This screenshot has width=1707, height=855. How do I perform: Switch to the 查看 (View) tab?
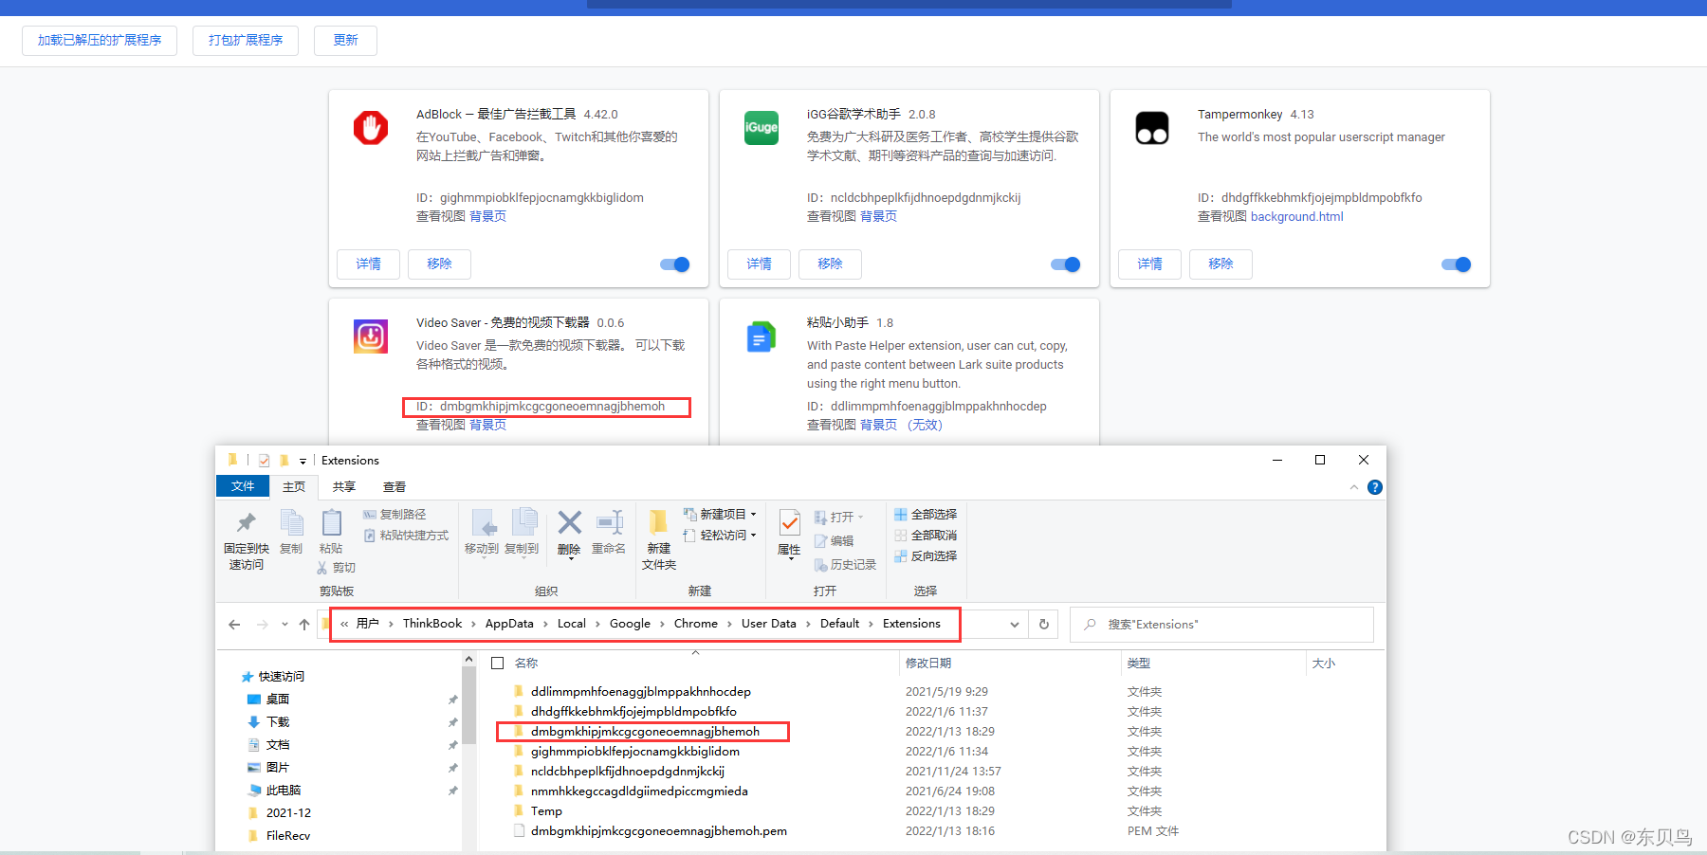pos(395,486)
